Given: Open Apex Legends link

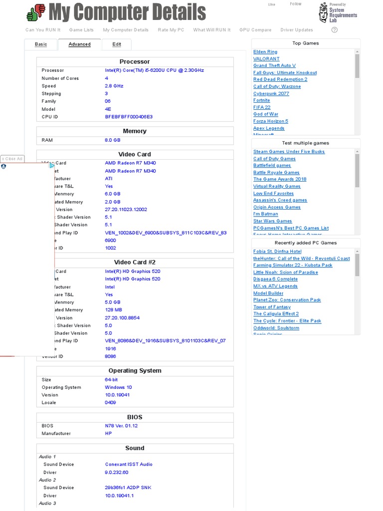Looking at the screenshot, I should coord(269,128).
